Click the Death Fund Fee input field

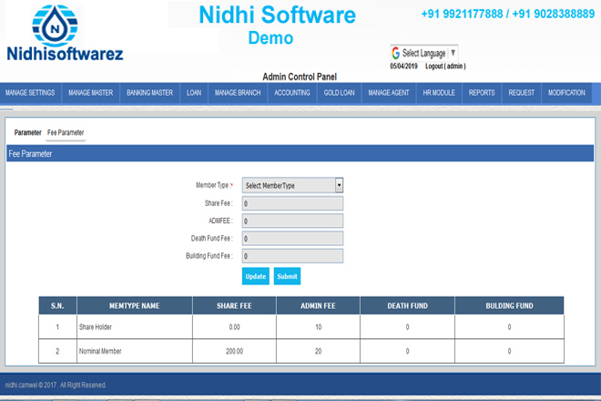[292, 238]
